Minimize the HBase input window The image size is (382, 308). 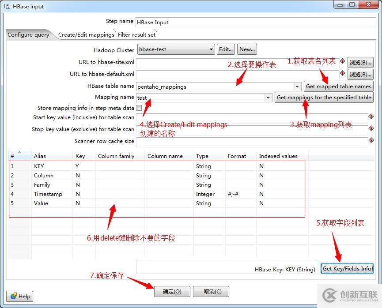[340, 4]
